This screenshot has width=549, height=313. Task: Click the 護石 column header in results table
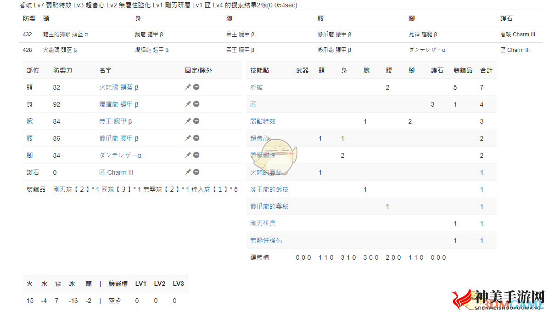[x=506, y=18]
